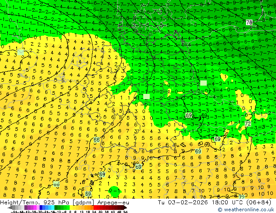Click the grey swatch in temperature legend

coord(14,208)
